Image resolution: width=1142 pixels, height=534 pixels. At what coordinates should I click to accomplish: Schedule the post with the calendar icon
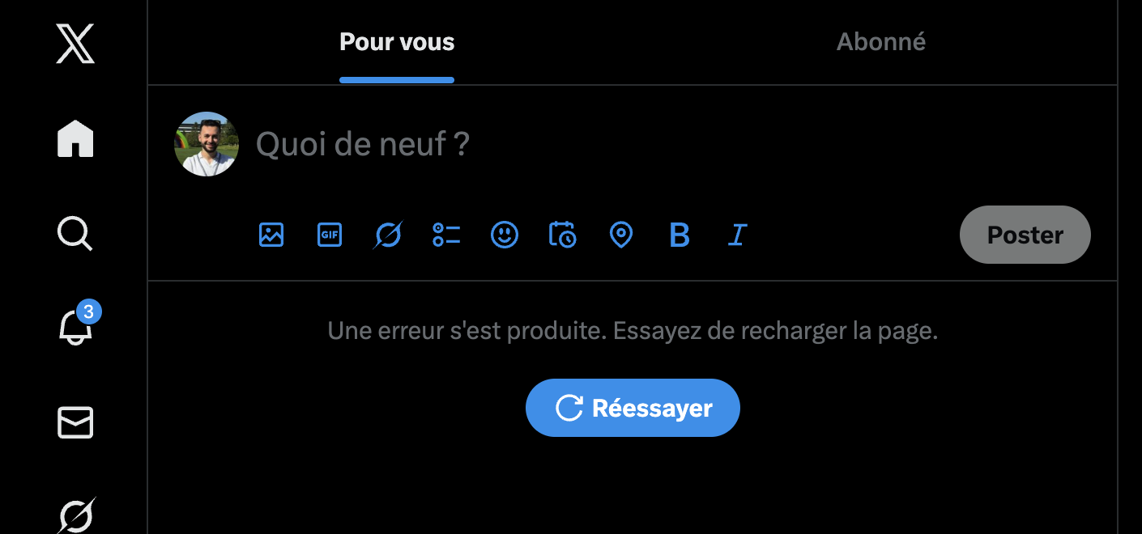563,235
